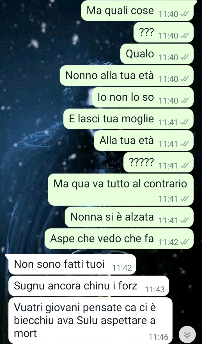Tap the 11:43 timestamp on 'Sugnu ancora' message
202x344 pixels.
(155, 289)
